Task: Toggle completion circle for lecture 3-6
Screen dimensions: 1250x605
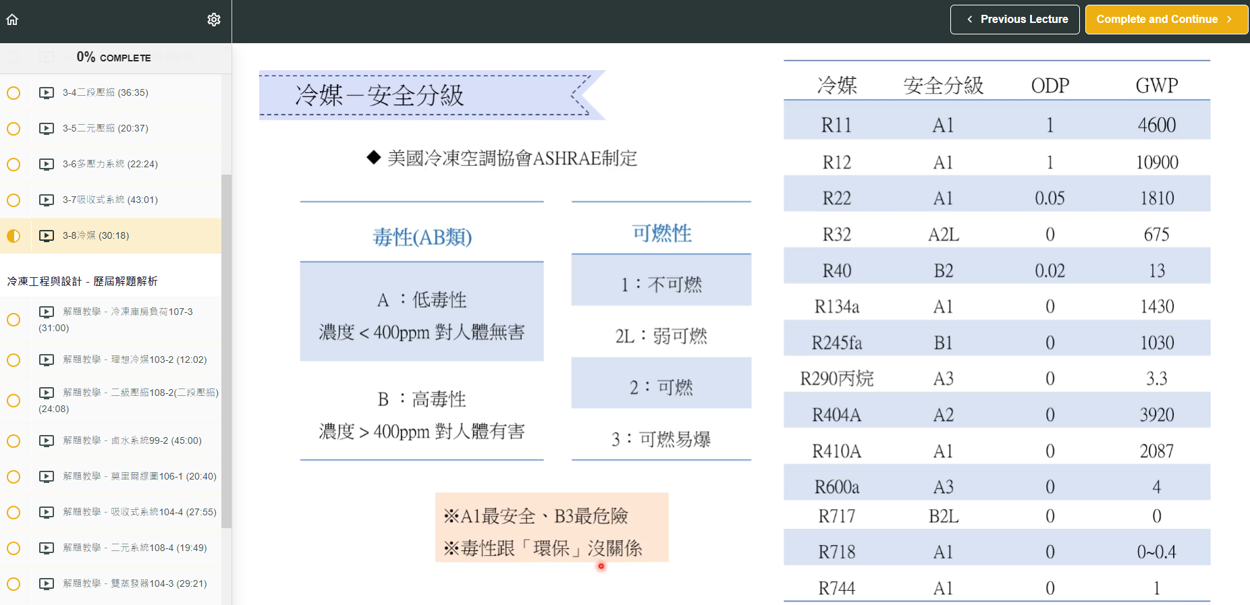Action: click(13, 165)
